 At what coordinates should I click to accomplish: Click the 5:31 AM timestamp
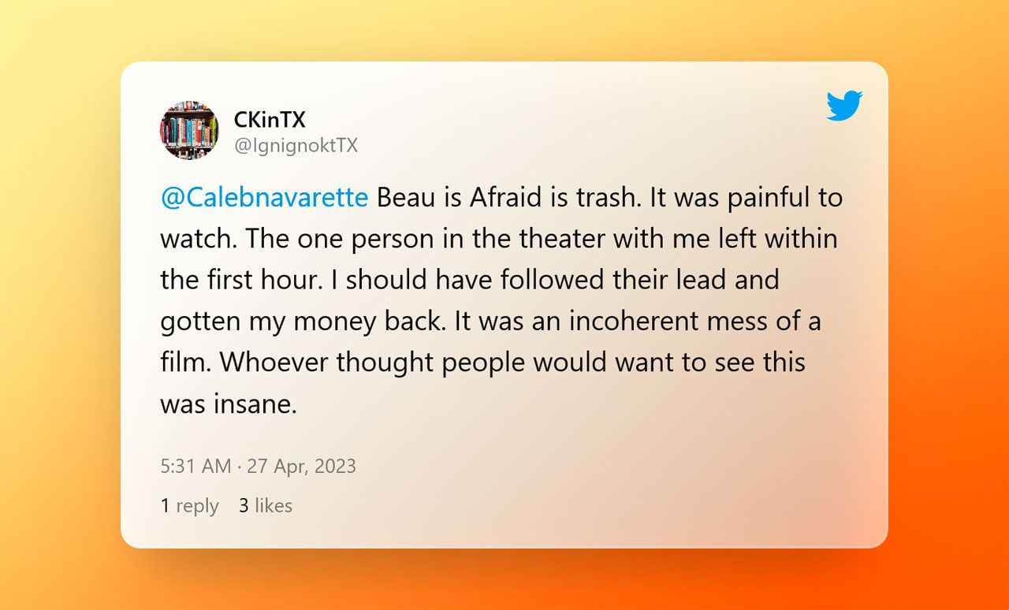pyautogui.click(x=195, y=466)
